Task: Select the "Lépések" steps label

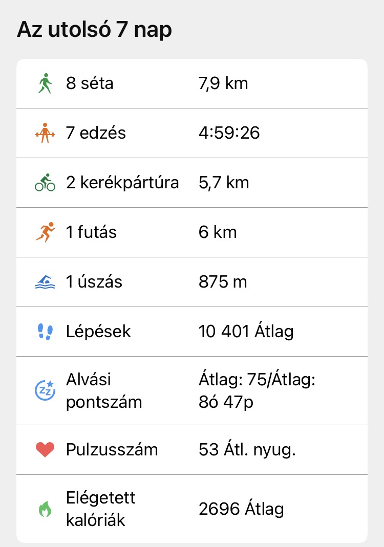Action: (x=98, y=332)
